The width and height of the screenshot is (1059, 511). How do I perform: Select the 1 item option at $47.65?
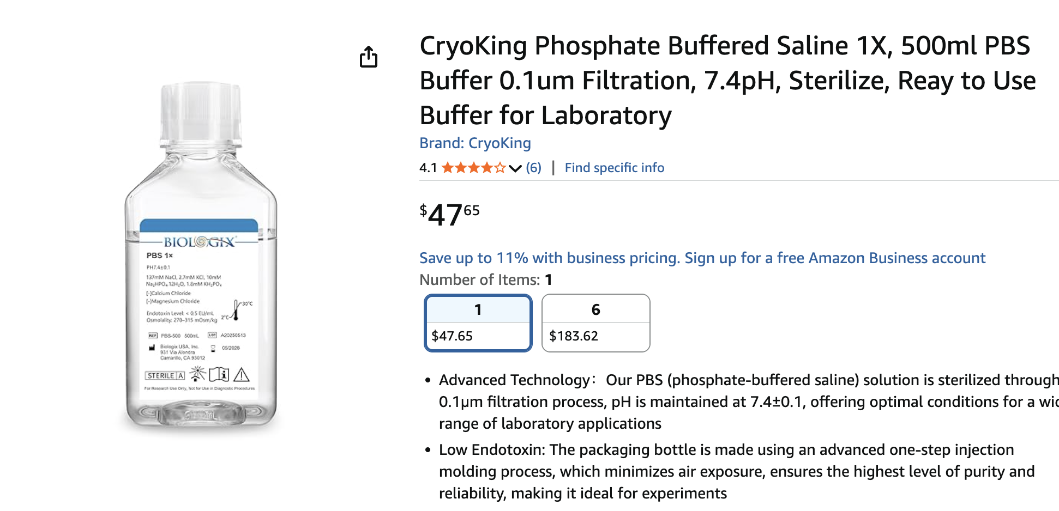click(x=478, y=323)
